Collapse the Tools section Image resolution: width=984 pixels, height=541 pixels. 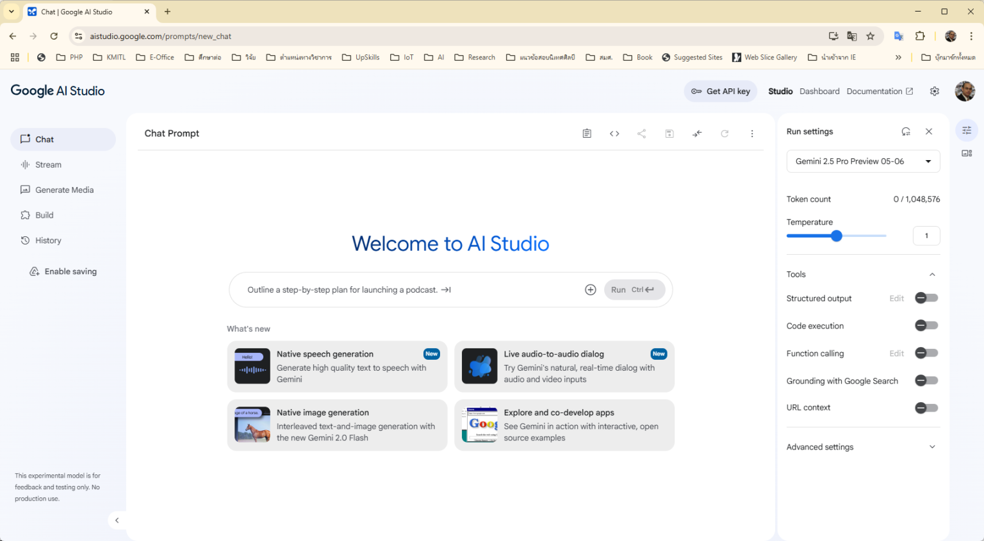(x=932, y=274)
